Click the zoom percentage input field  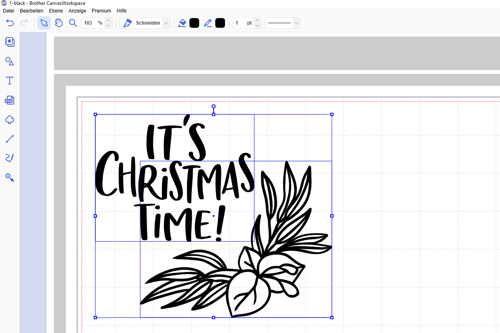[89, 23]
